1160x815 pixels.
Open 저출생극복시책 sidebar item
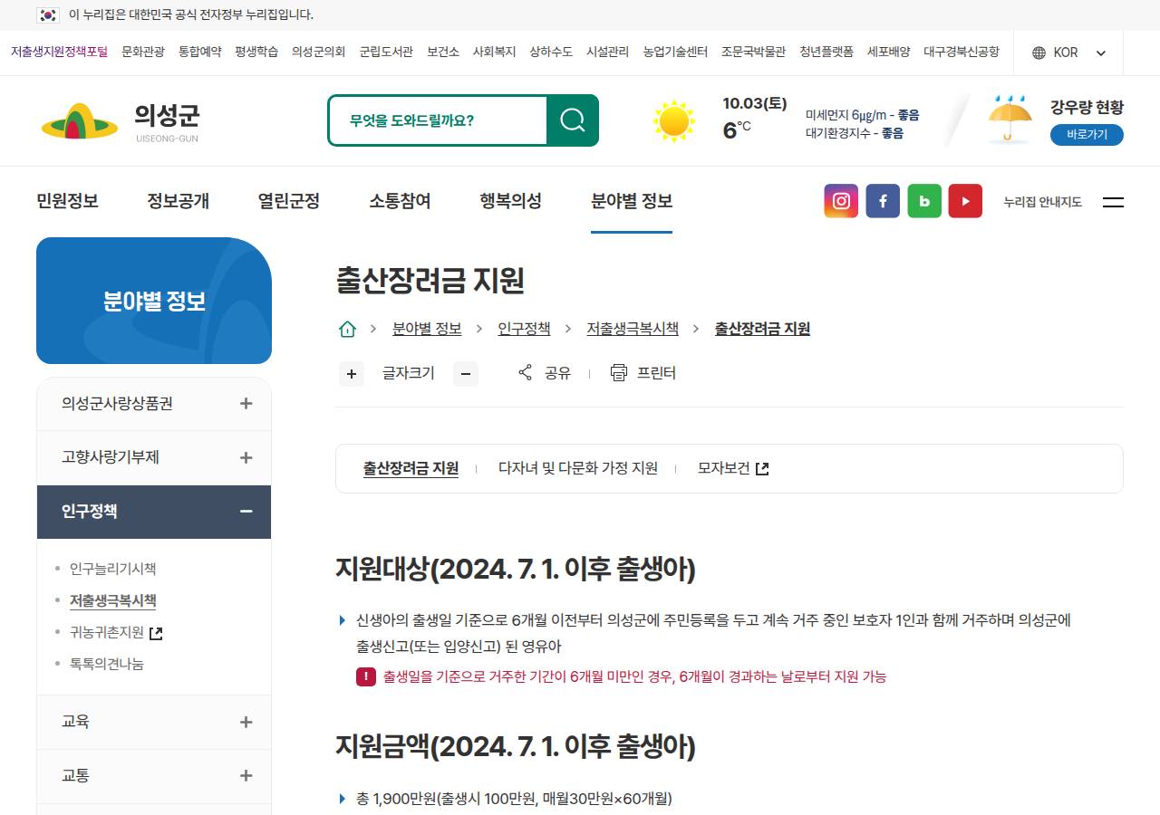[113, 600]
